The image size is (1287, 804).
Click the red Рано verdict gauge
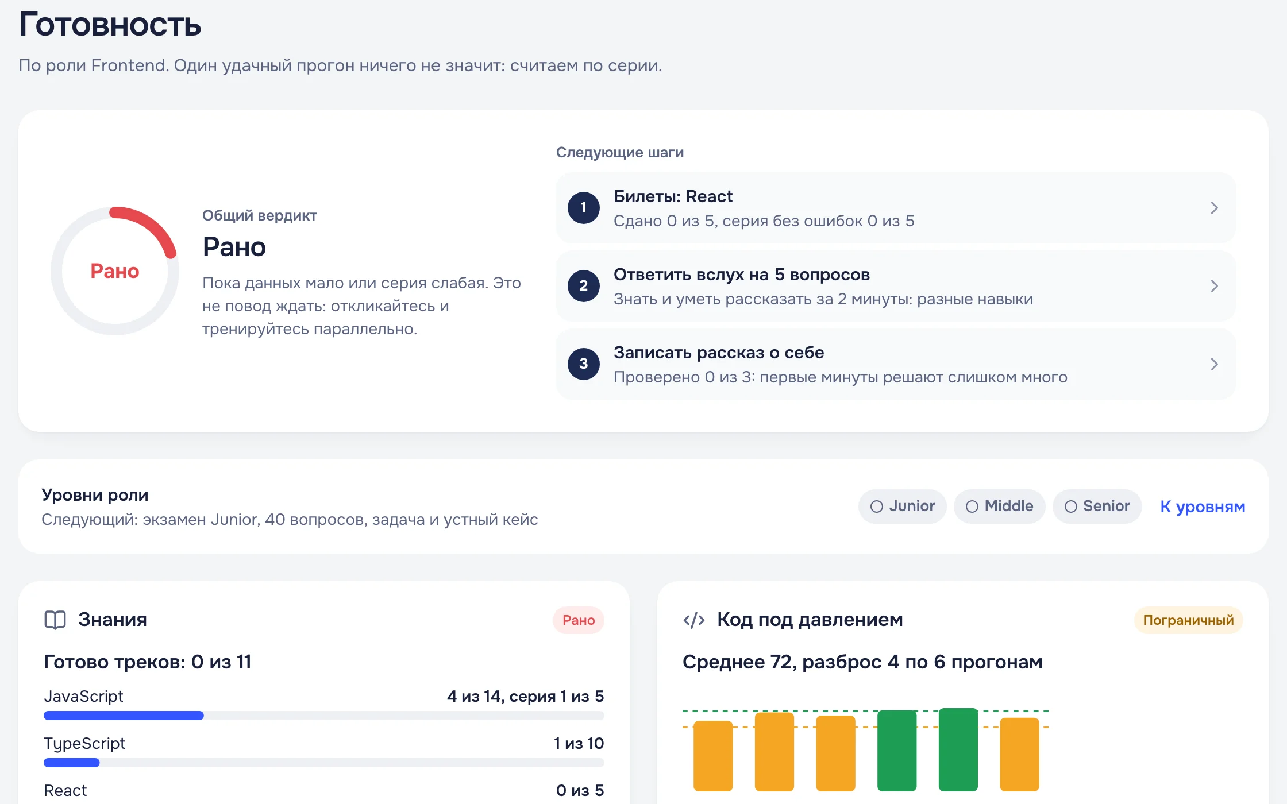(115, 271)
